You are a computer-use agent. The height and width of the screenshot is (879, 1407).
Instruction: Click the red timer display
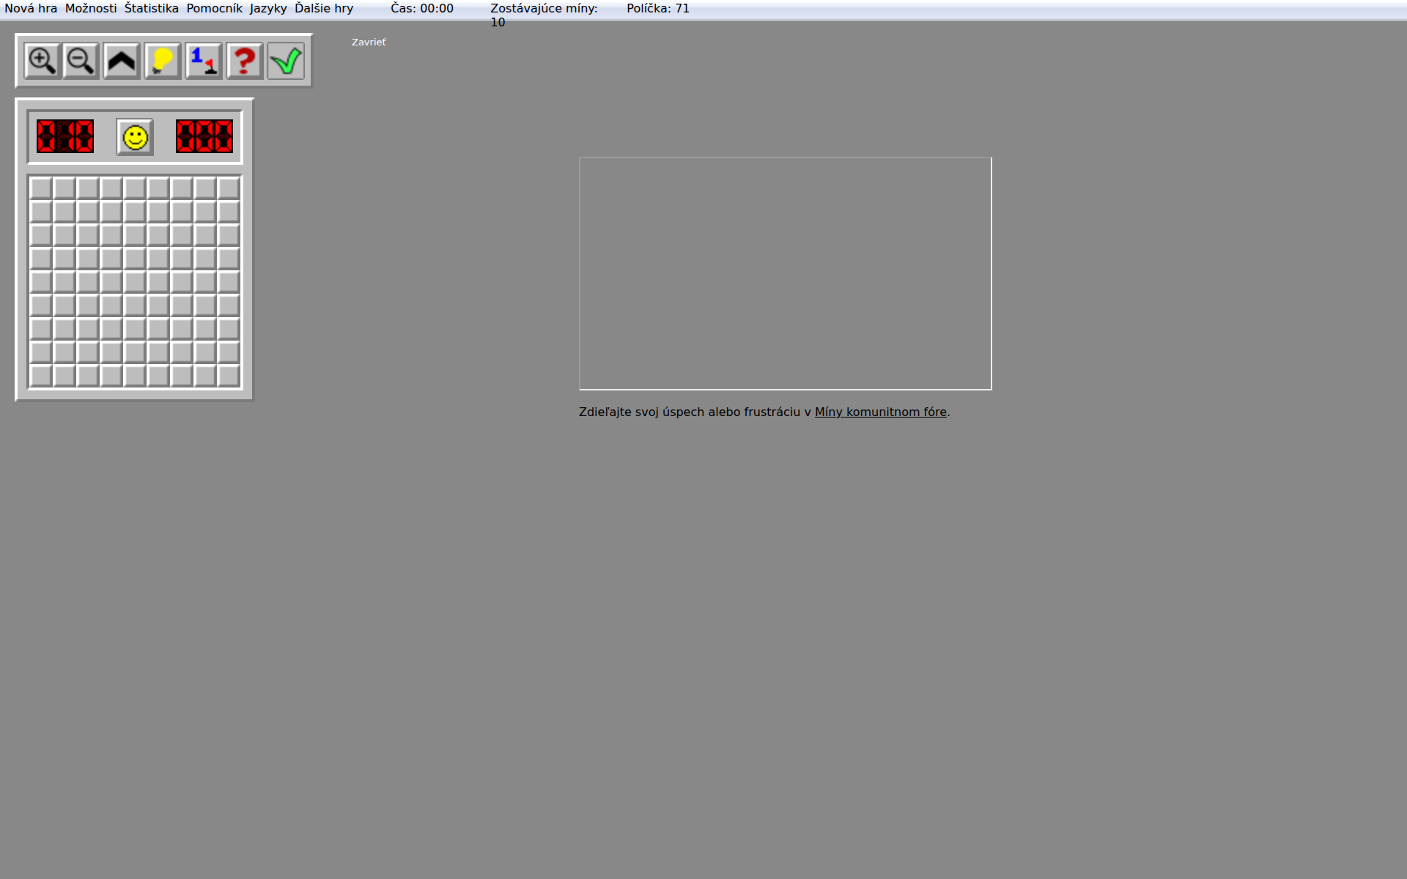tap(204, 137)
